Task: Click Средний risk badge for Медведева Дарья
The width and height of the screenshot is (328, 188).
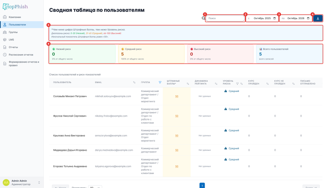Action: point(232,149)
